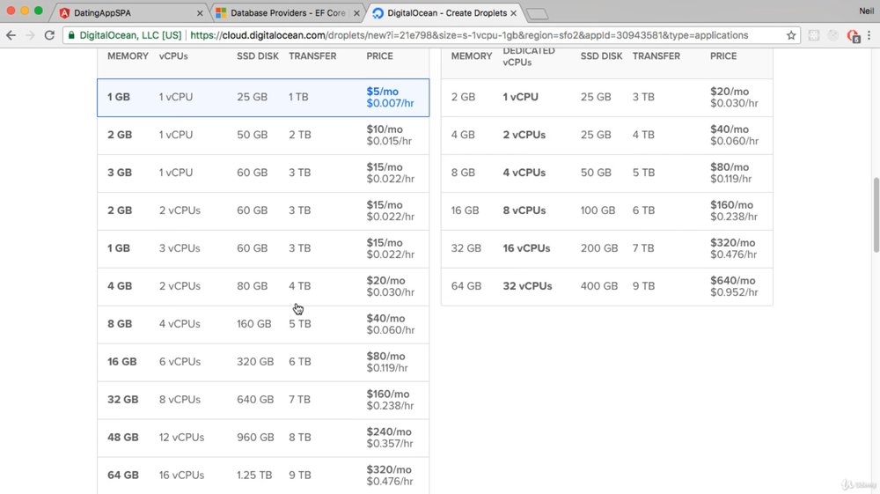Choose dedicated 16 GB 8 vCPUs plan

606,211
